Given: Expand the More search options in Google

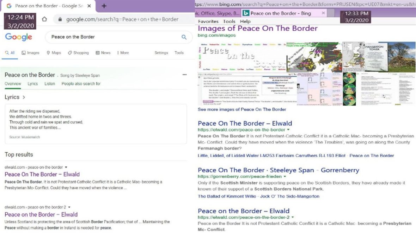Looking at the screenshot, I should (123, 53).
